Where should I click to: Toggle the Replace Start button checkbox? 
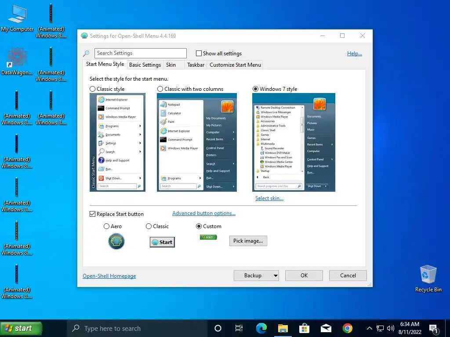[92, 214]
